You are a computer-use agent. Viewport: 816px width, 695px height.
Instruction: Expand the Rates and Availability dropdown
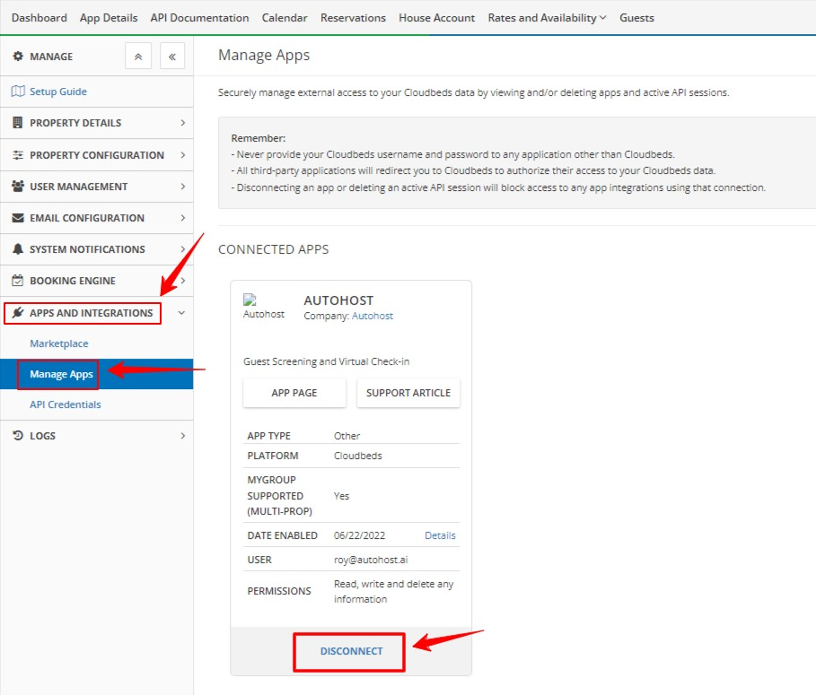547,17
